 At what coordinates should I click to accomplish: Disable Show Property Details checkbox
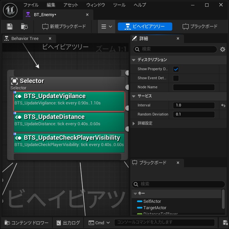tap(176, 69)
